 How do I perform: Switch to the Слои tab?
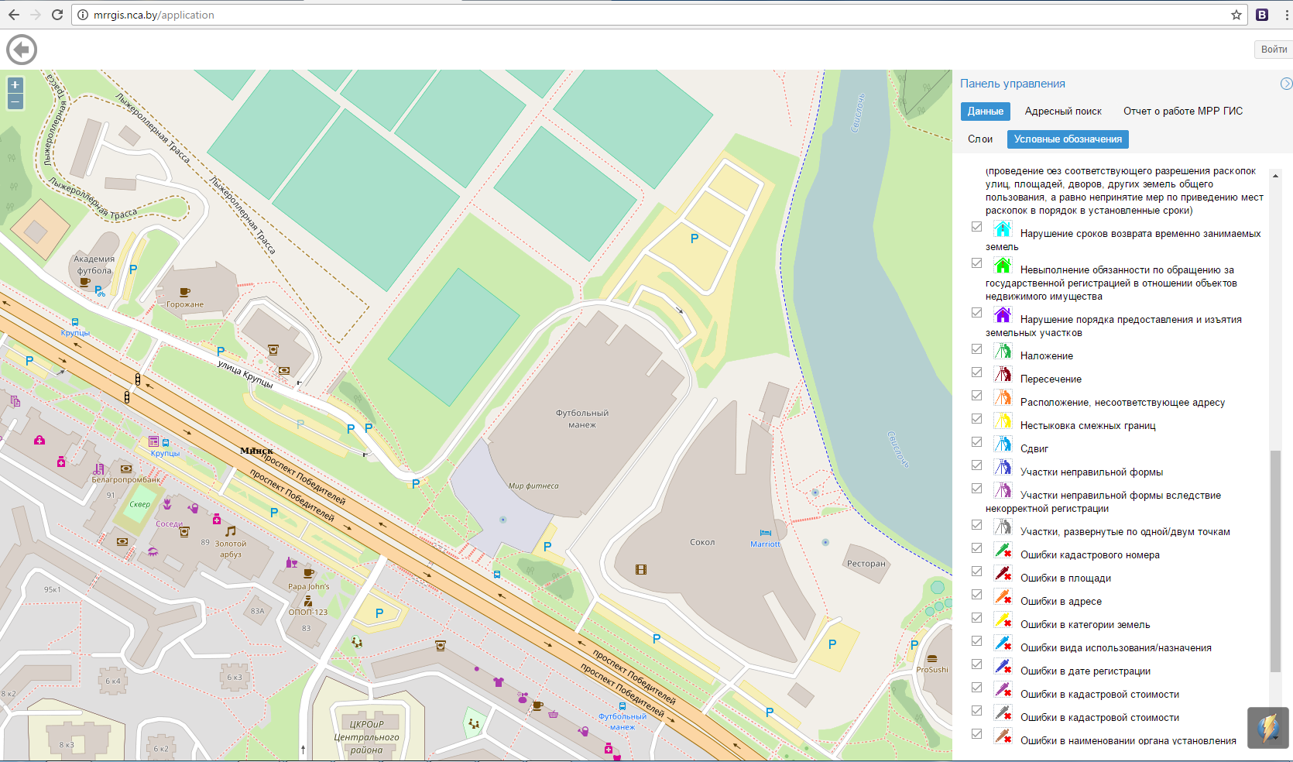point(979,139)
